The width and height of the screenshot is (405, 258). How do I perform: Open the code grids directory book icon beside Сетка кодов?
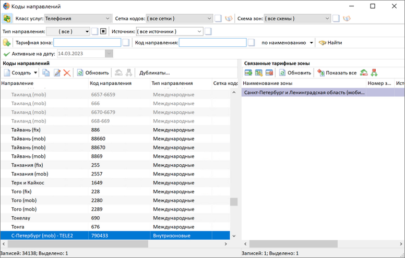229,18
